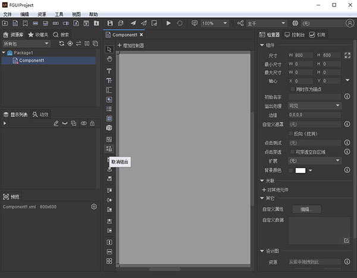Toggle the closed-eye icon in display list
The width and height of the screenshot is (357, 278).
(x=65, y=123)
